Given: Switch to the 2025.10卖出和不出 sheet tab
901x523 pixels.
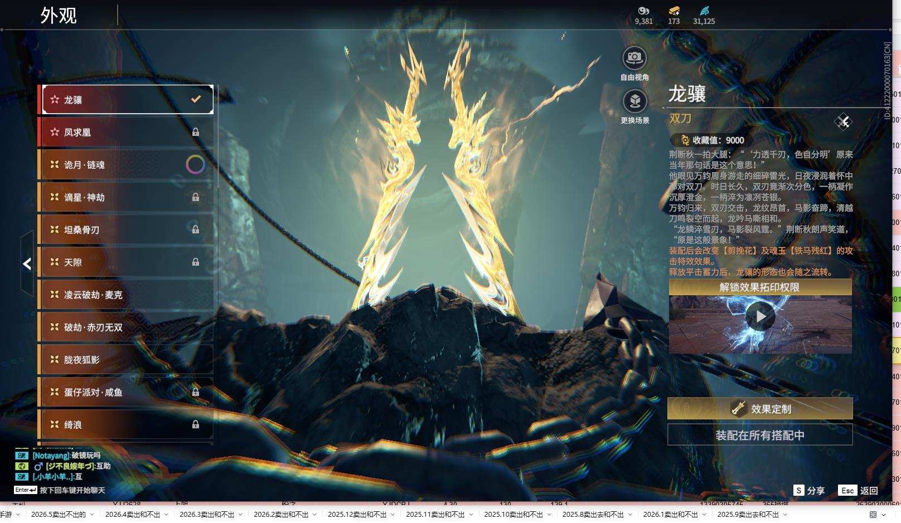Looking at the screenshot, I should [514, 515].
